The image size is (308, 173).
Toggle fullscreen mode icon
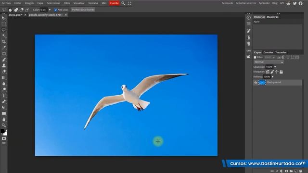point(129,3)
